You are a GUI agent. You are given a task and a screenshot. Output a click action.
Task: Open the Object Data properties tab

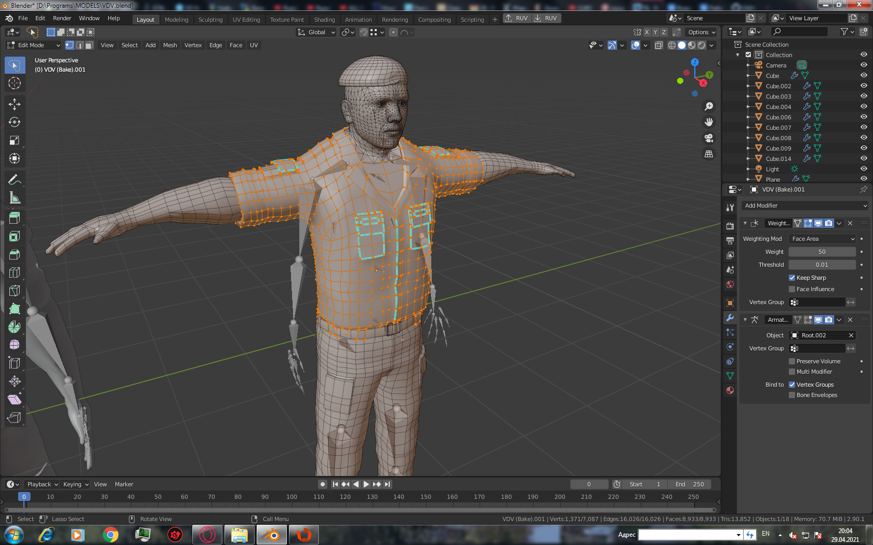coord(730,376)
